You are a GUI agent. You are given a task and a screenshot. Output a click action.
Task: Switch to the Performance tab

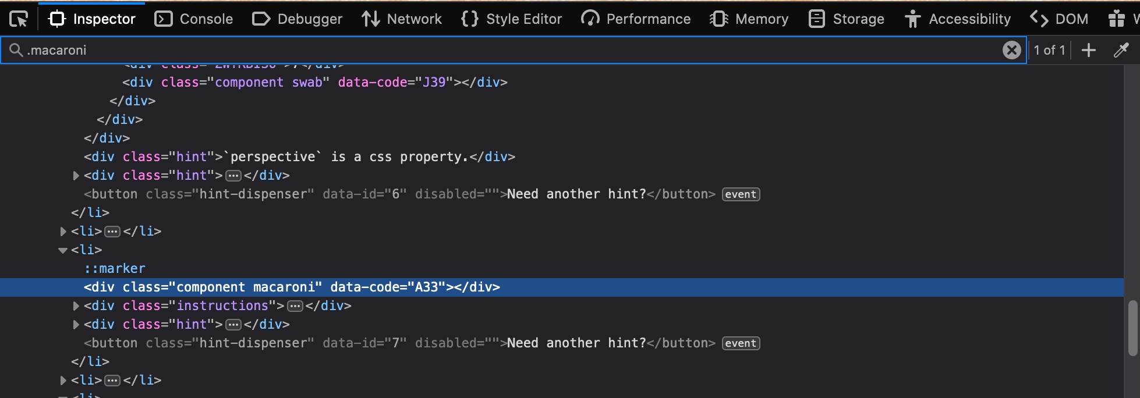[636, 19]
